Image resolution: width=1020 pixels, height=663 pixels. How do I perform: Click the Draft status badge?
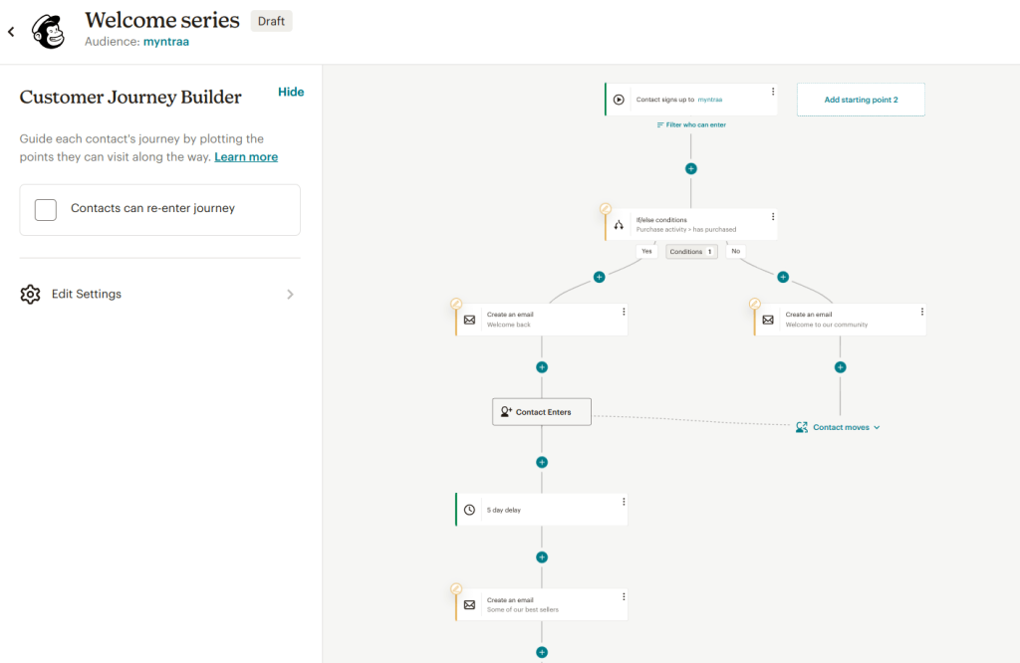(271, 21)
